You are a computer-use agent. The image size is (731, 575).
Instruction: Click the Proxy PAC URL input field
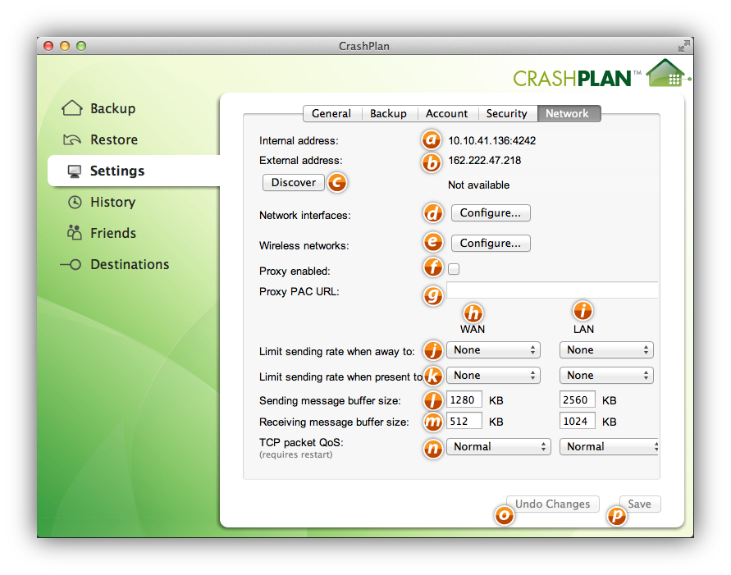(552, 290)
